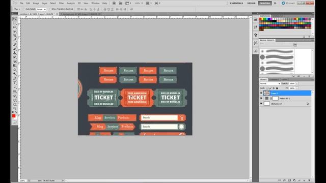Hide the Pattern Fill 1 layer
The width and height of the screenshot is (326, 183).
(x=261, y=98)
